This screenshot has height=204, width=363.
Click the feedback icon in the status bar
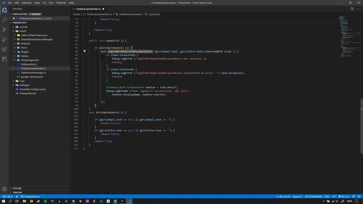coord(353,197)
